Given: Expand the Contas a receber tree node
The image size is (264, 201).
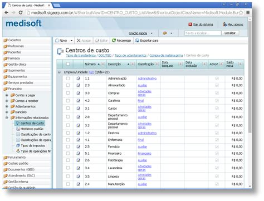Looking at the screenshot, I should click(7, 101).
